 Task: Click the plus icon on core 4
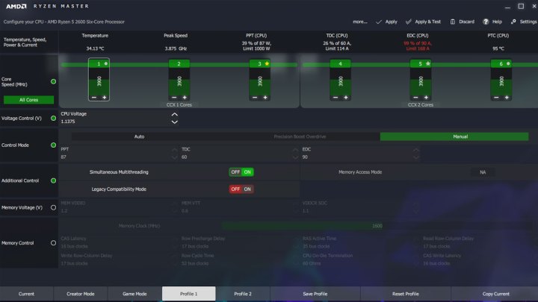tap(346, 97)
